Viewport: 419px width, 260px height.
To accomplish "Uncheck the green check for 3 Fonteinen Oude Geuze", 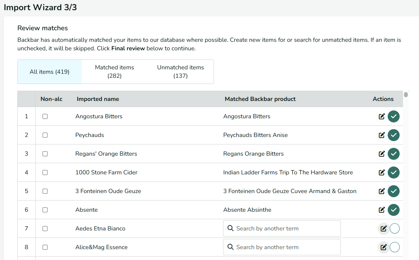I will click(394, 191).
